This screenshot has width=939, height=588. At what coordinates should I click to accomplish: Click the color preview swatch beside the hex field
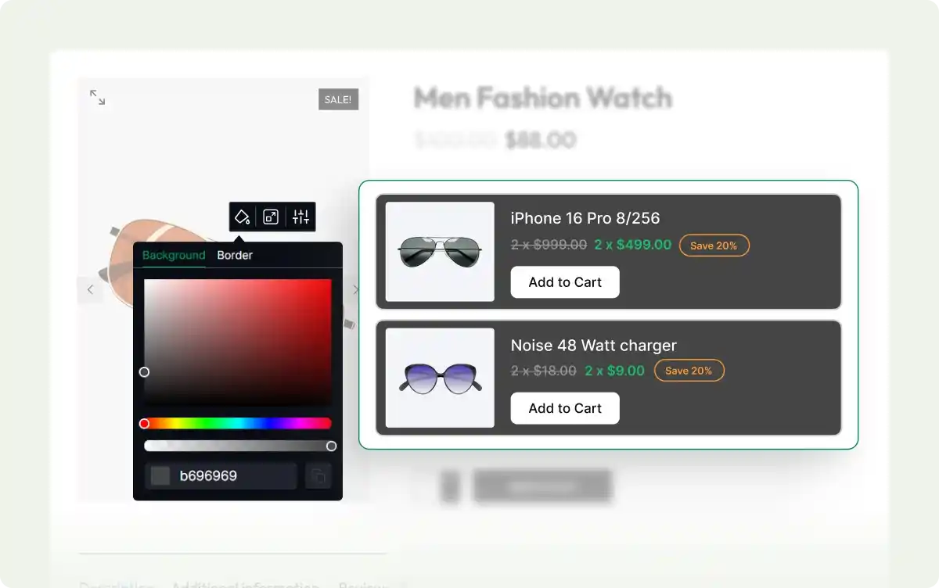click(160, 475)
